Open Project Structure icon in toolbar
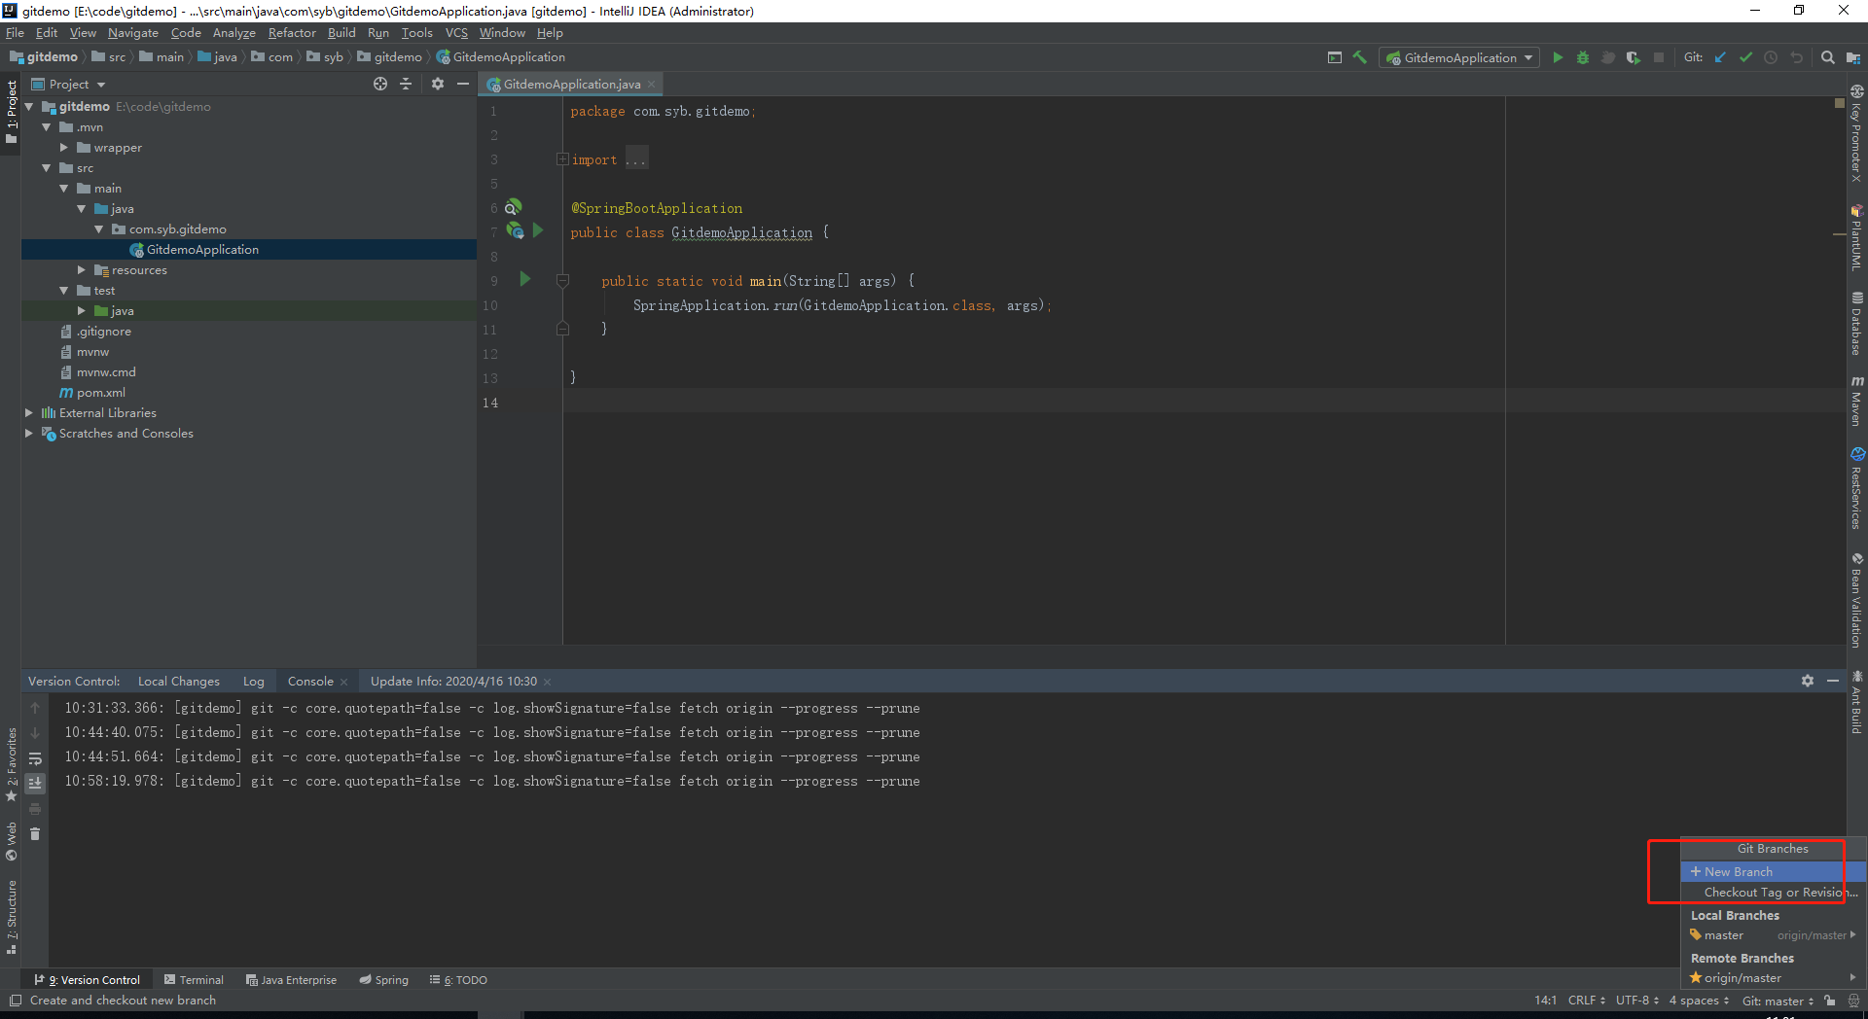Screen dimensions: 1868x1019 point(1853,57)
